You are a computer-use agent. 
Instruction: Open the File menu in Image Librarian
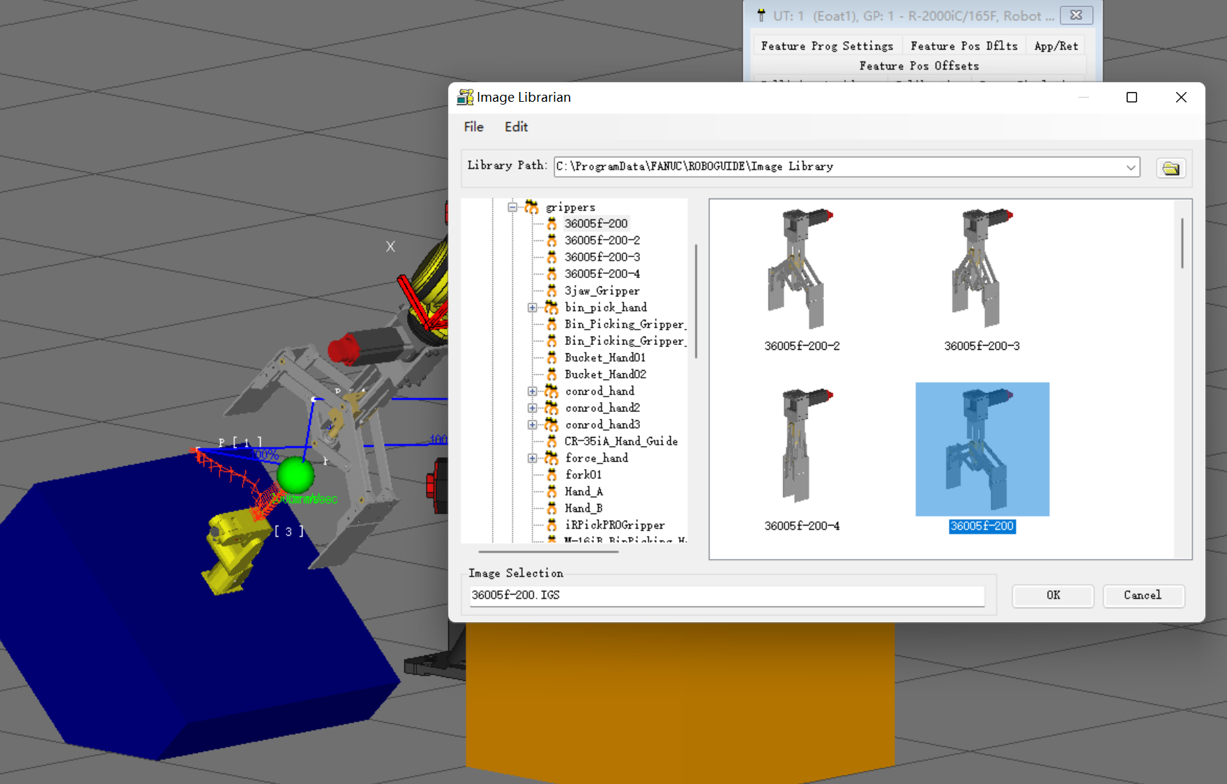(473, 127)
